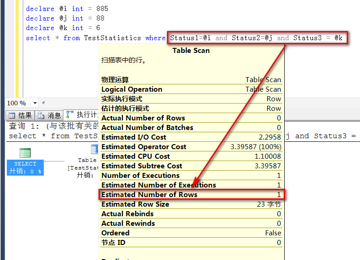Screen dimensions: 360x260
Task: Click the results grid icon on 结果 tab
Action: coord(12,115)
